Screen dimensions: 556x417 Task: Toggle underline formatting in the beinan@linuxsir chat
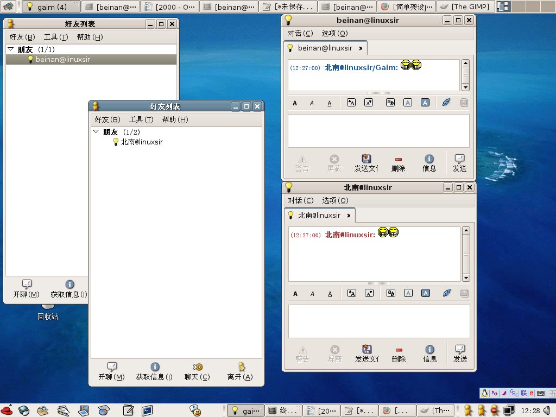[330, 103]
